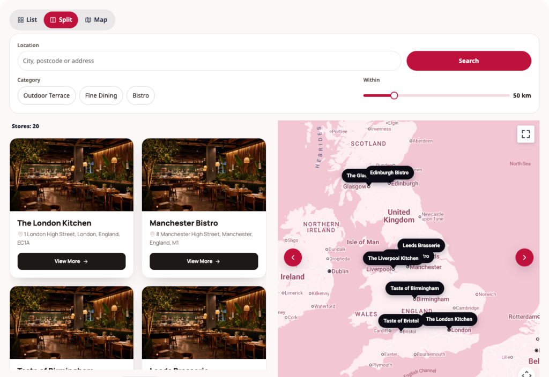549x377 pixels.
Task: Click the Leeds Brasserie map marker
Action: coord(421,245)
